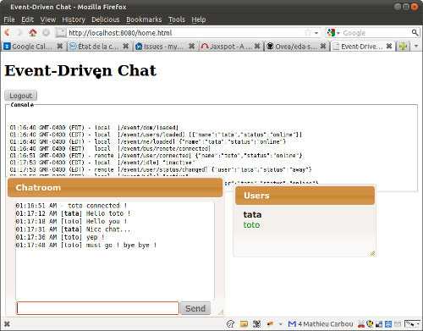Screen dimensions: 423x331
Task: Close the Jaxspot - A... tab
Action: [x=257, y=46]
